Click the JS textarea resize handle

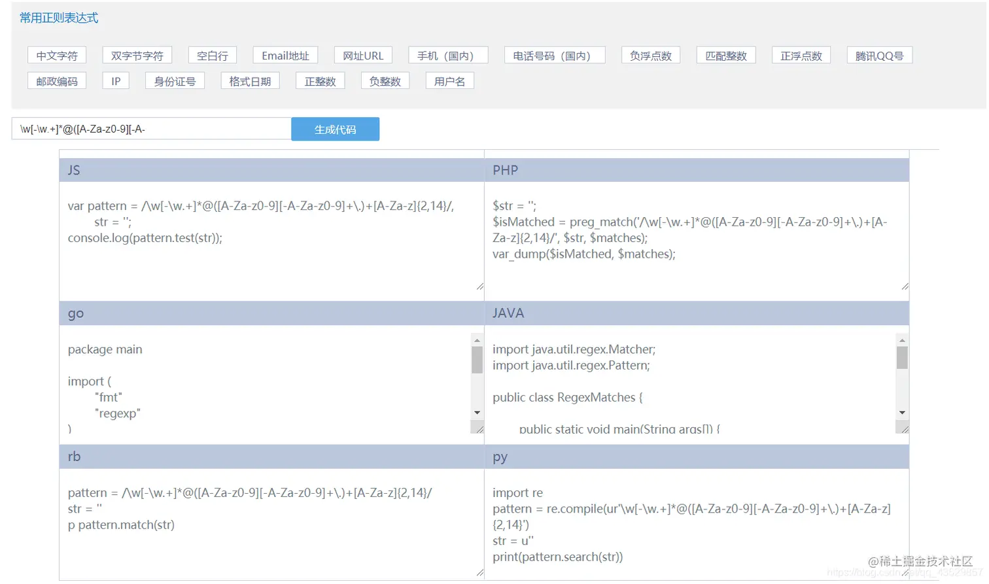[x=480, y=286]
